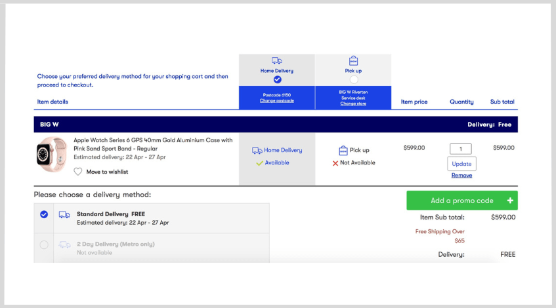Click Add a promo code button
Screen dimensions: 556x308
coord(462,201)
